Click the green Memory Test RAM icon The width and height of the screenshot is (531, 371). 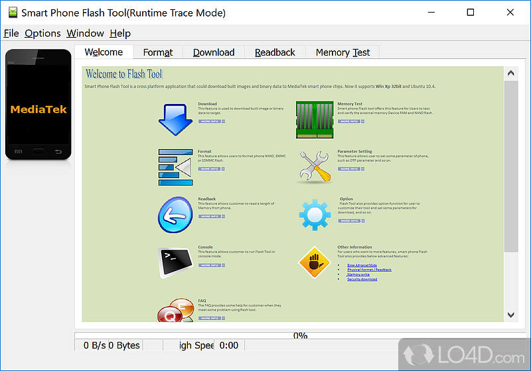[315, 120]
